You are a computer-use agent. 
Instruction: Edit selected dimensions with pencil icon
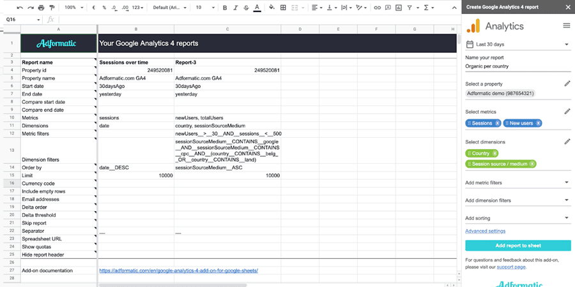pyautogui.click(x=567, y=142)
